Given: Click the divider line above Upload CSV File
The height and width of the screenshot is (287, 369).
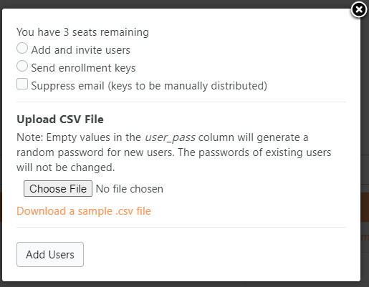Looking at the screenshot, I should click(181, 102).
